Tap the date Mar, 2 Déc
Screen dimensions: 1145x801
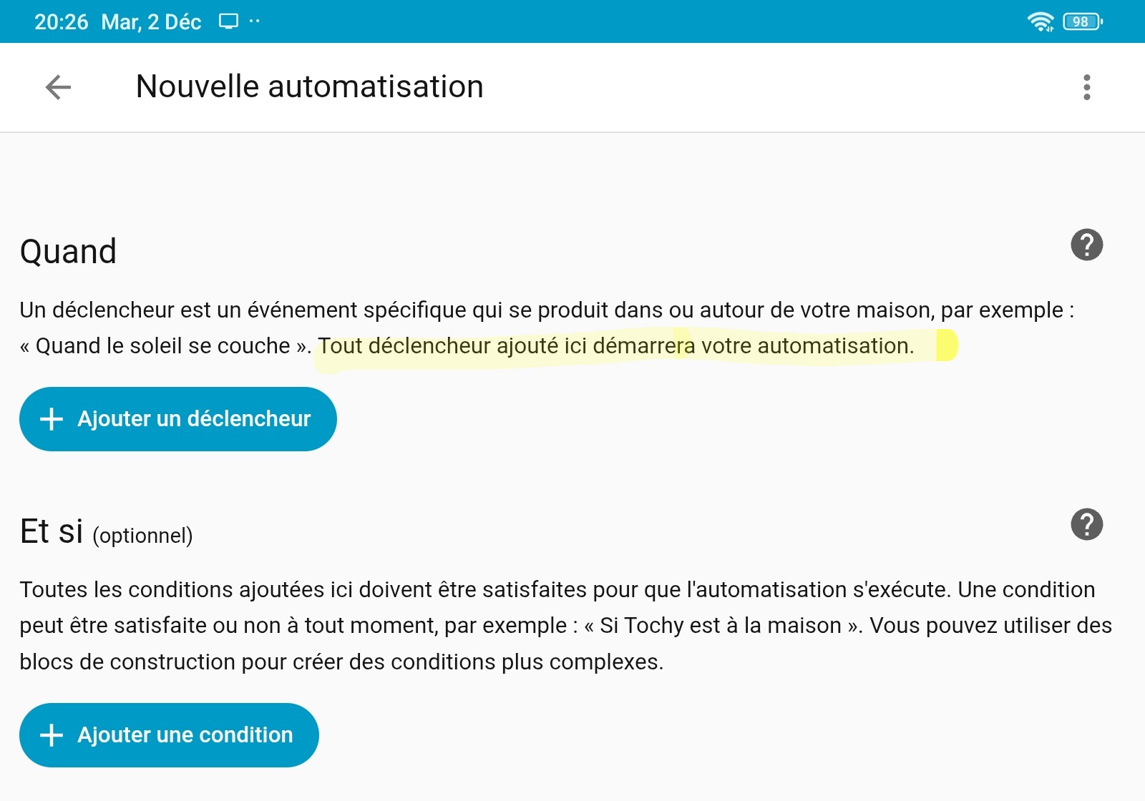pyautogui.click(x=151, y=22)
